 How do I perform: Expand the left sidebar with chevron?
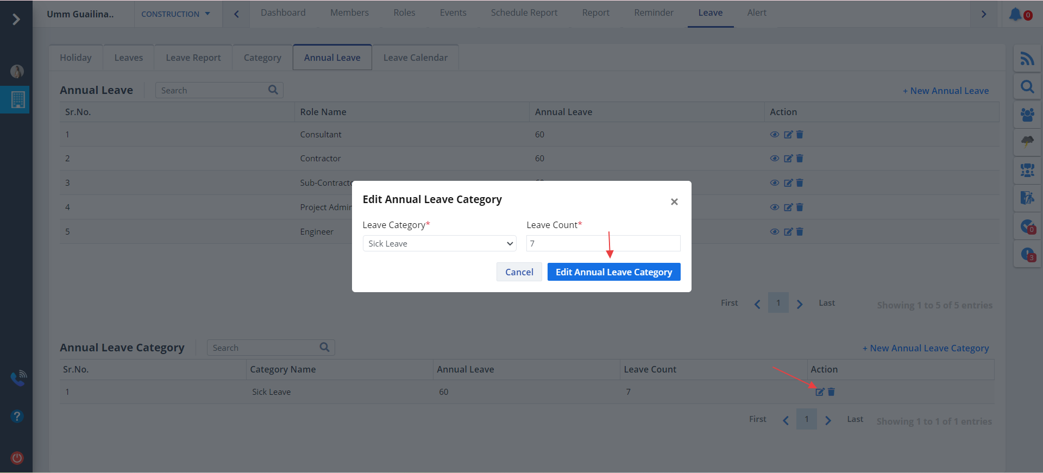click(16, 20)
